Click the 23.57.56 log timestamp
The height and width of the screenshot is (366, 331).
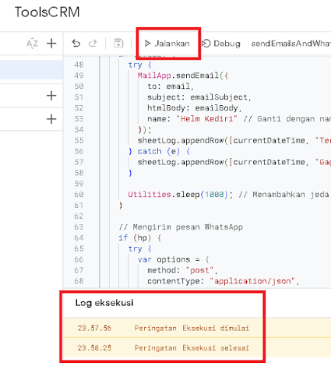tap(94, 328)
